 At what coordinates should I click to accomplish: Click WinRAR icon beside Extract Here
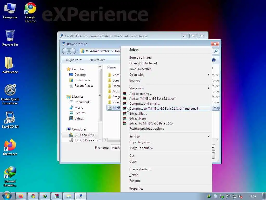tap(124, 118)
